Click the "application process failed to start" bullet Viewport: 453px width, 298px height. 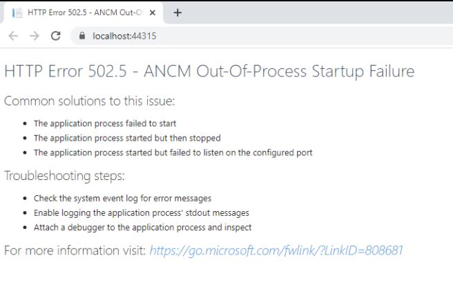[x=105, y=123]
